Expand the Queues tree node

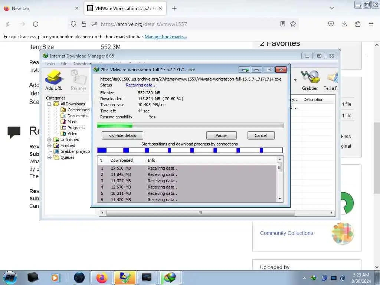point(49,157)
